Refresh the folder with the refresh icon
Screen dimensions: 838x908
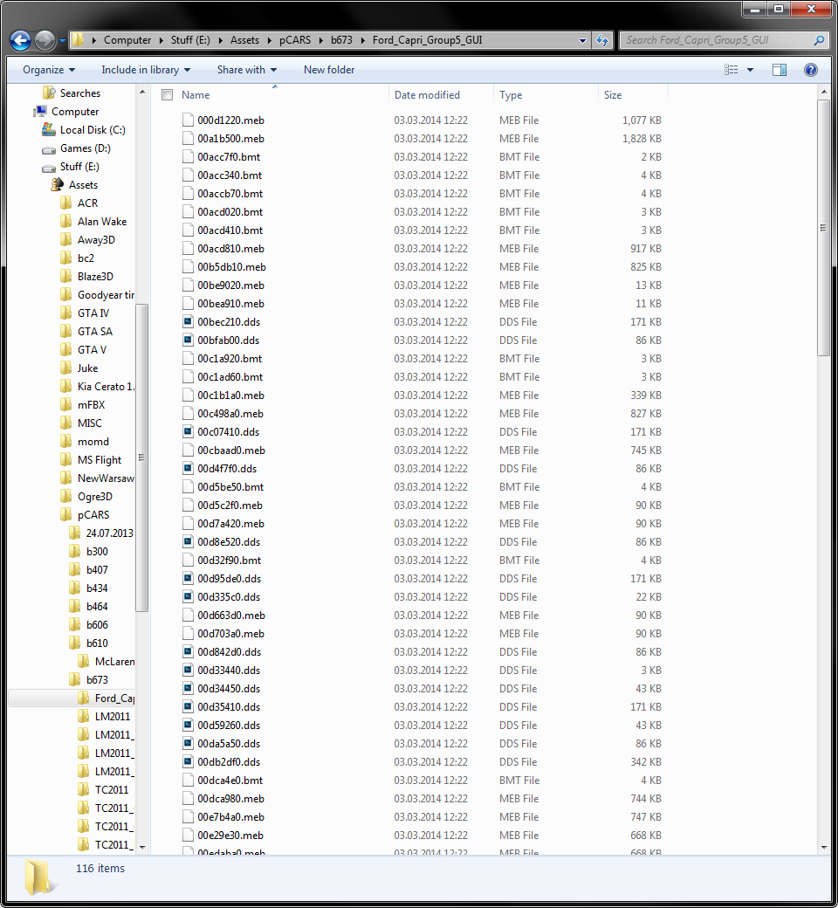coord(603,40)
